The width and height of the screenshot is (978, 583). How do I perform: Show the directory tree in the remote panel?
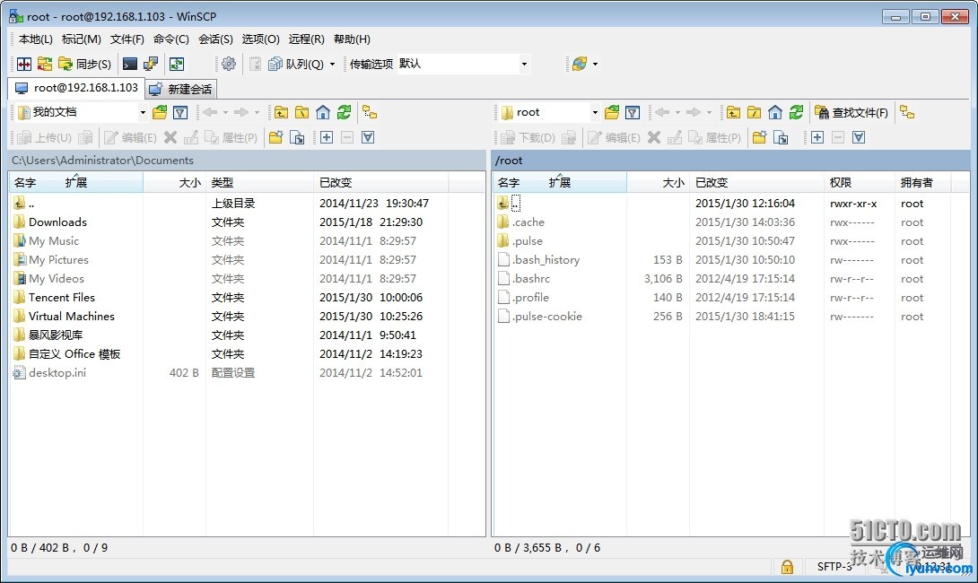(907, 112)
